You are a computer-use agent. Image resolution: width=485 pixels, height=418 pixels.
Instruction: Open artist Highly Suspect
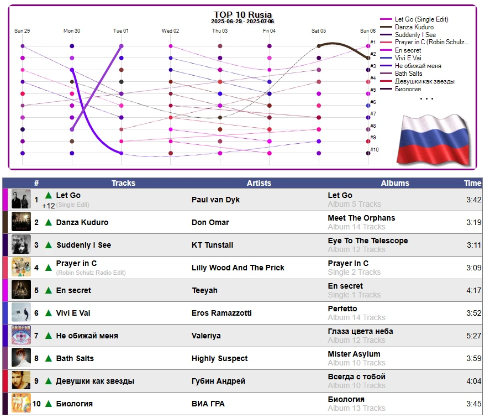pos(220,358)
